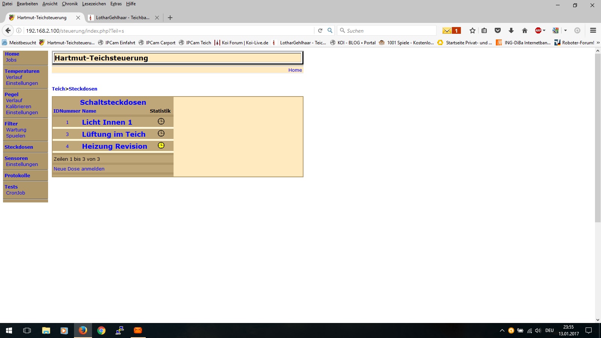Switch to the LotharGehlhaar tab
The image size is (601, 338).
122,18
